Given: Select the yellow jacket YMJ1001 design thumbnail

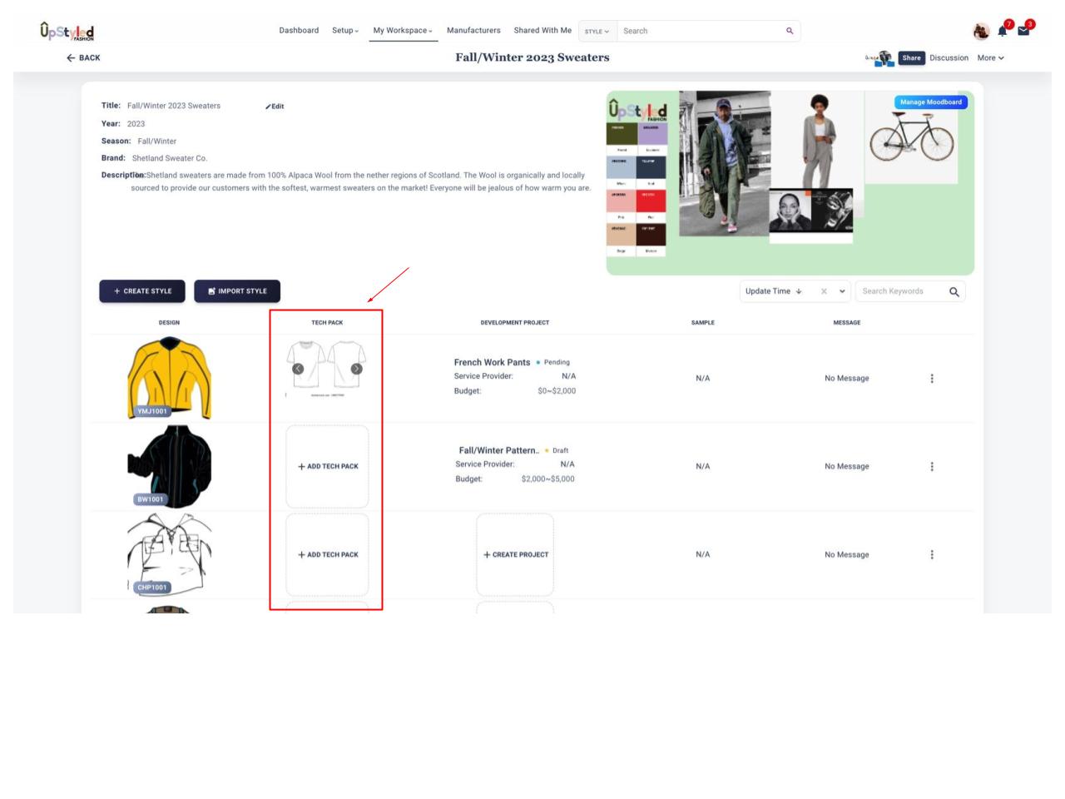Looking at the screenshot, I should pos(169,378).
